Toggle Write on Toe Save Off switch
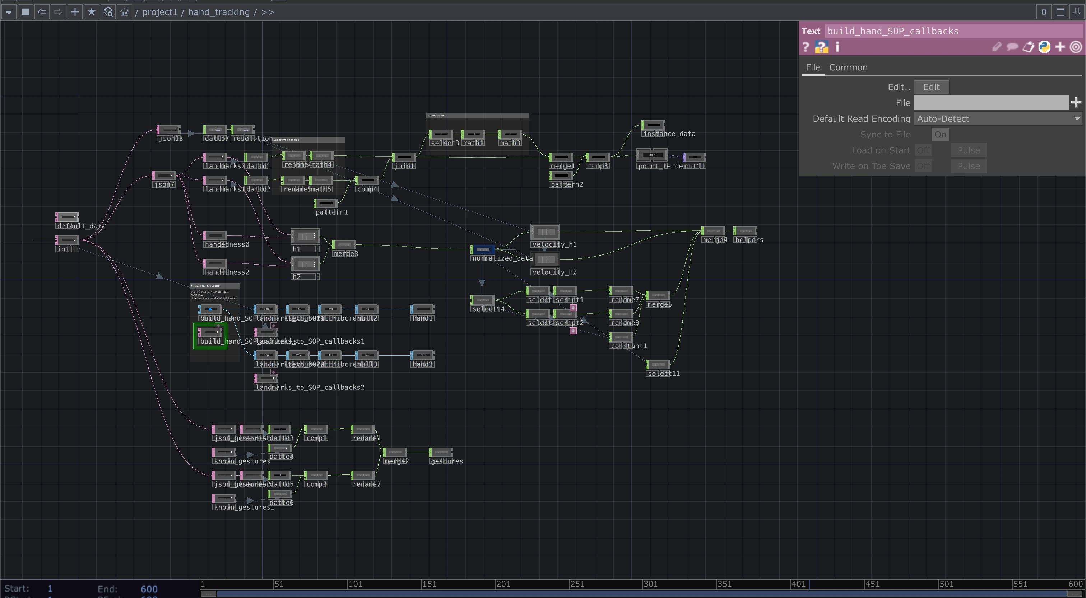 pos(923,166)
